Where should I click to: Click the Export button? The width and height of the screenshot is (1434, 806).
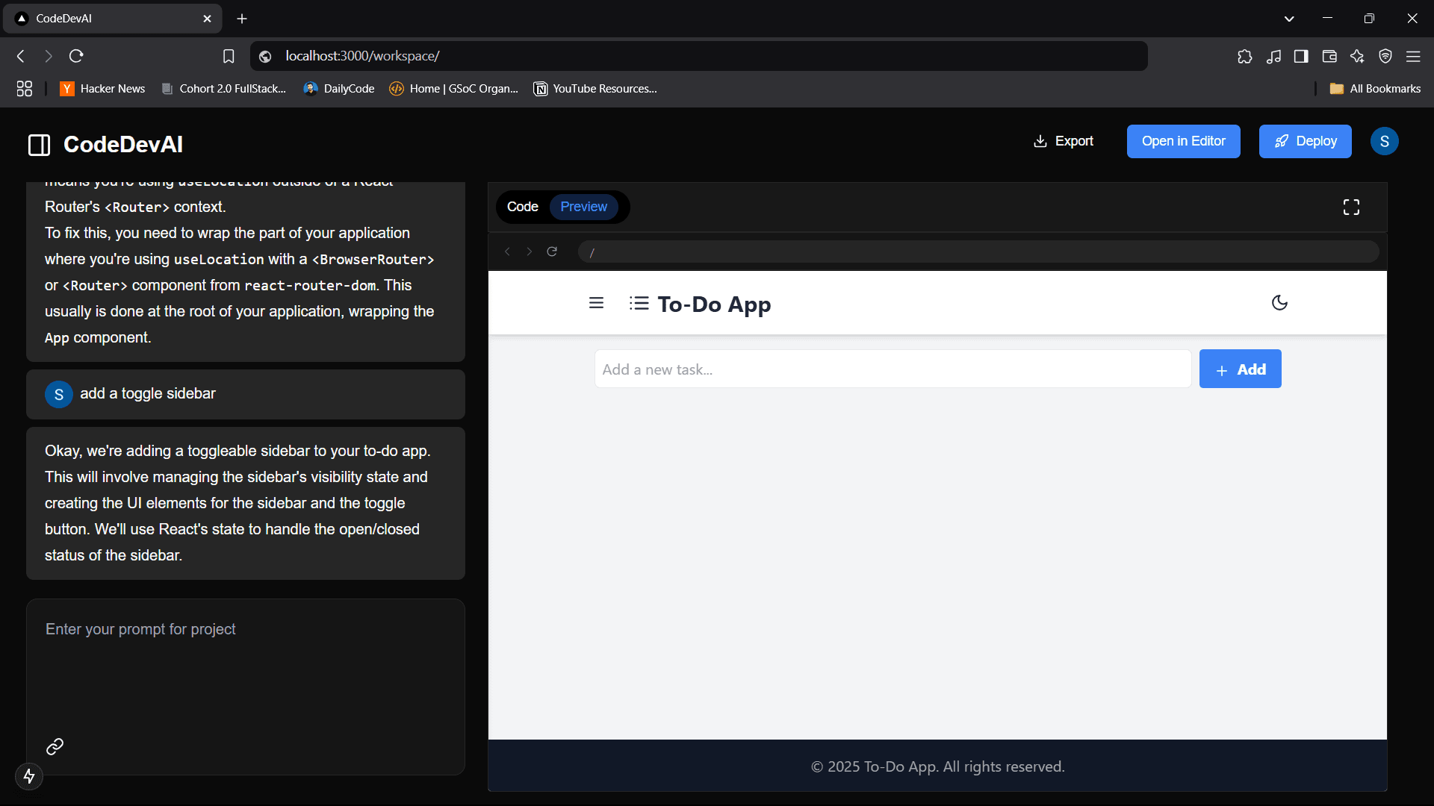(x=1063, y=141)
